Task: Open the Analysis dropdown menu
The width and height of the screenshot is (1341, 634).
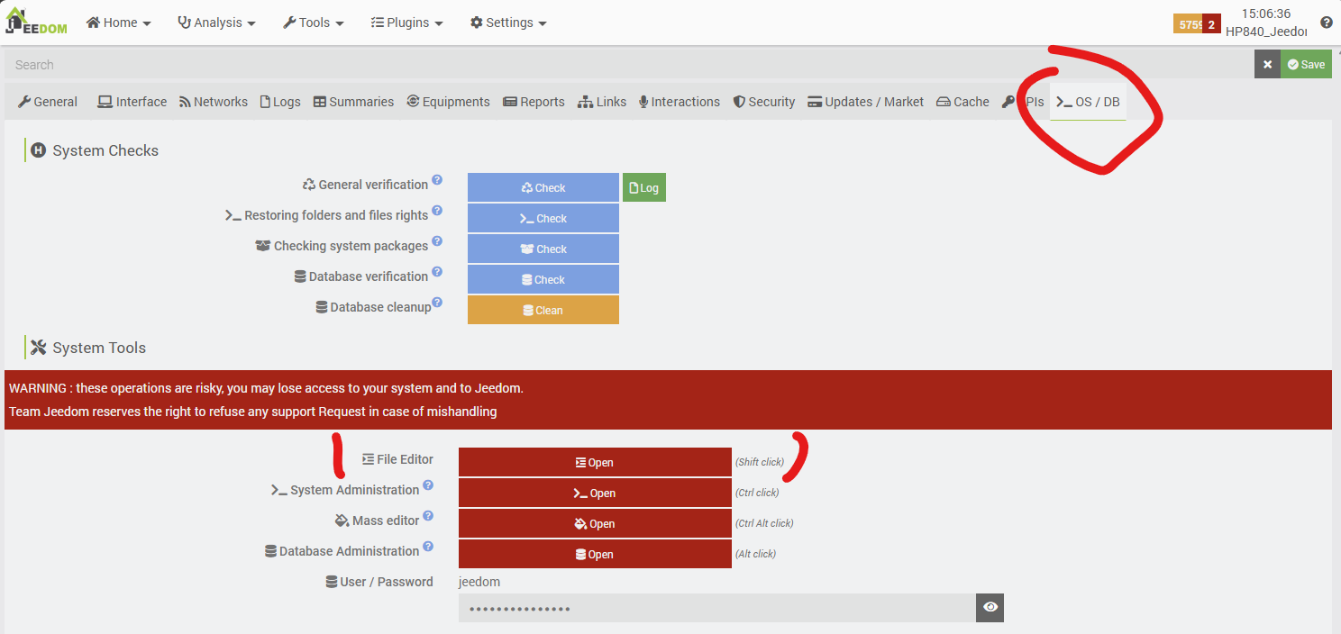Action: 216,23
